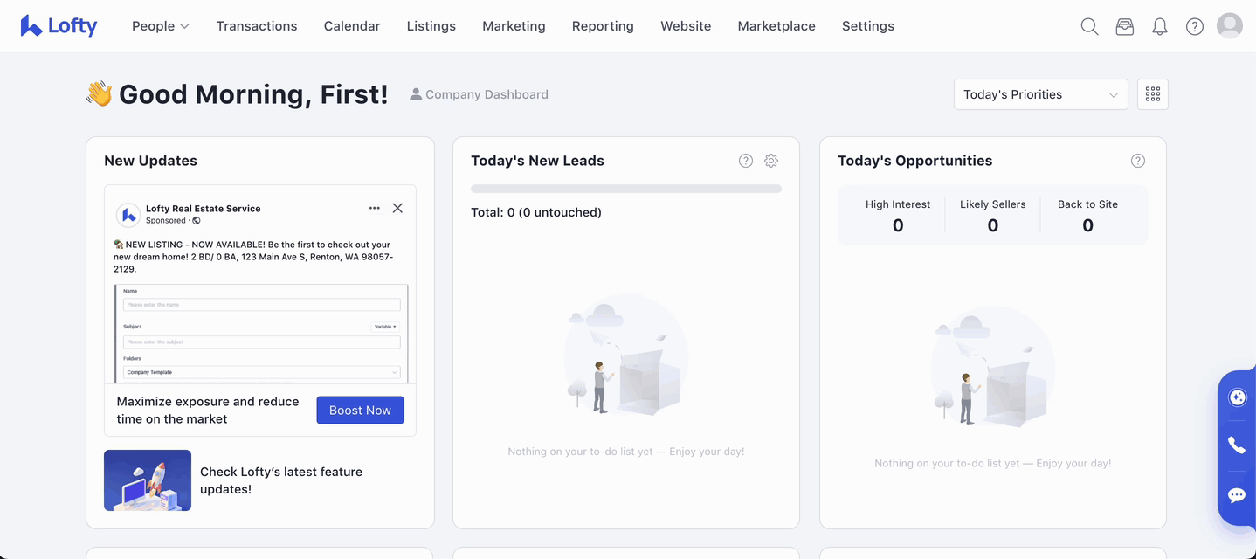Dismiss the Lofty Real Estate Service ad
Screen dimensions: 1256x559
[397, 208]
